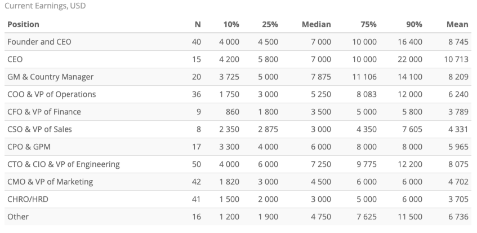Click the CPO & GPM row label
477x233 pixels.
(x=28, y=147)
